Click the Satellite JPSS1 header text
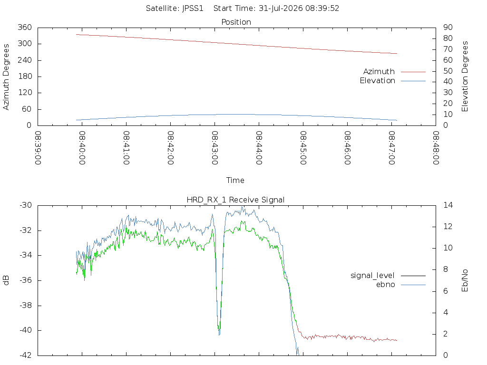 coord(175,9)
